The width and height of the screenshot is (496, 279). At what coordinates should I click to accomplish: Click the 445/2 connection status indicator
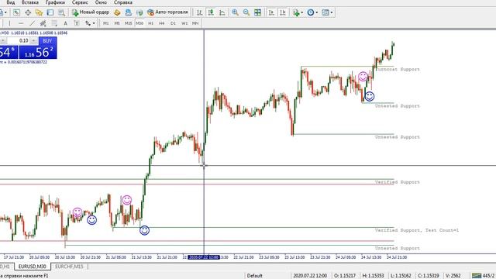click(x=483, y=276)
